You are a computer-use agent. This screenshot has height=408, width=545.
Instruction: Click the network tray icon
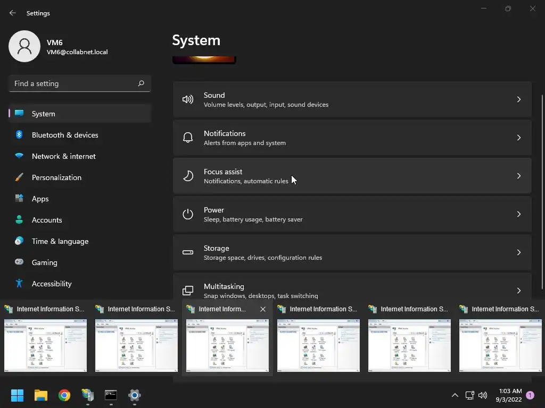[469, 395]
